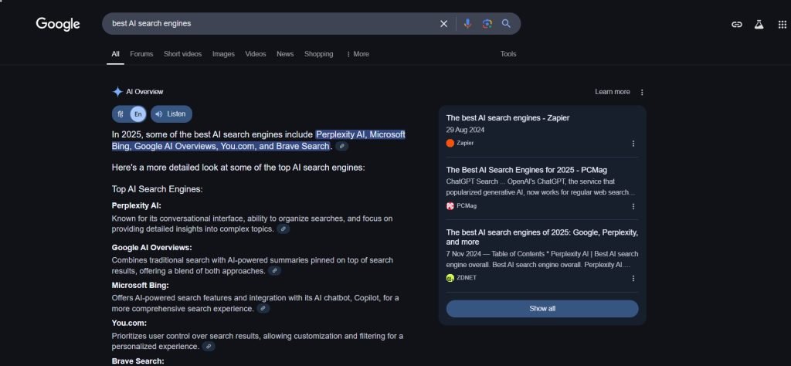Clear the search box with the X icon
The width and height of the screenshot is (791, 366).
(x=443, y=24)
